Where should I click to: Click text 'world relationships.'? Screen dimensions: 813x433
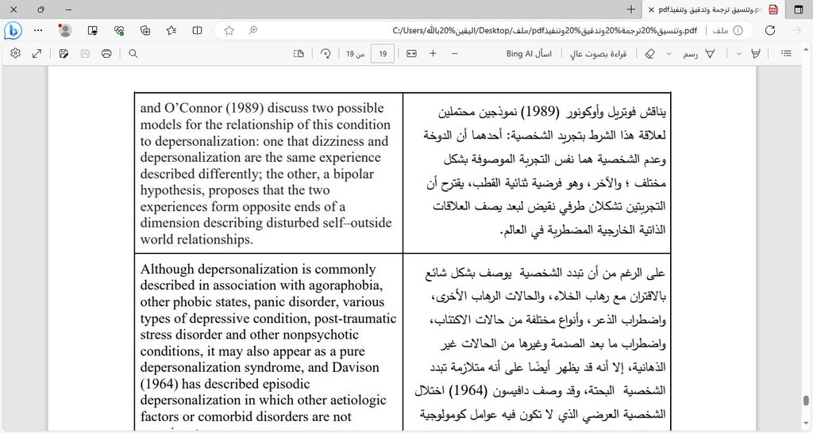pyautogui.click(x=197, y=239)
